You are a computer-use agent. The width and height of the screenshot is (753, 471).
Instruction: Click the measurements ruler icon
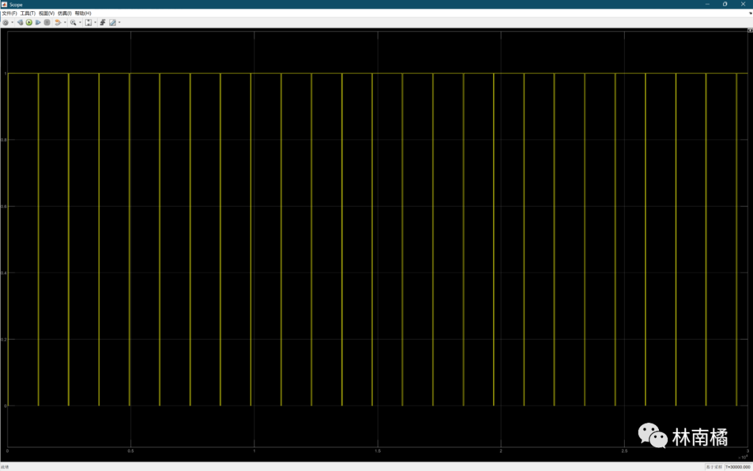point(112,22)
